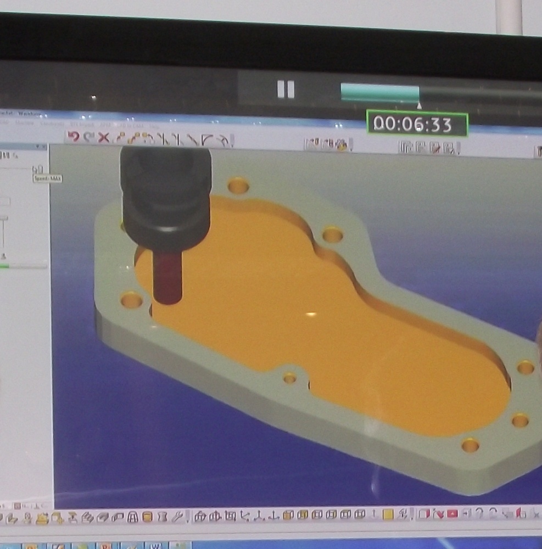Click the Speed: MAX simulation button

38,170
